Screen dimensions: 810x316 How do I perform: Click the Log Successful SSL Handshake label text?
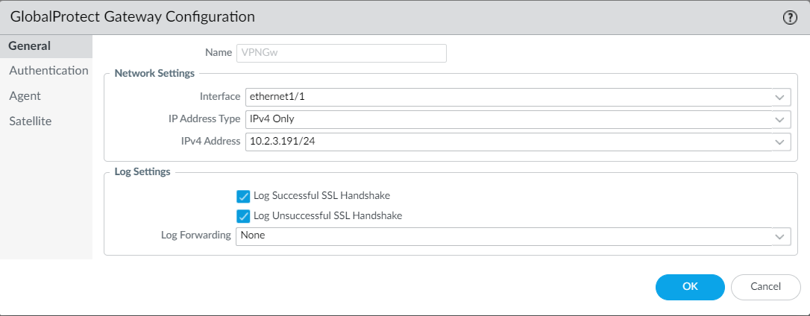(321, 196)
